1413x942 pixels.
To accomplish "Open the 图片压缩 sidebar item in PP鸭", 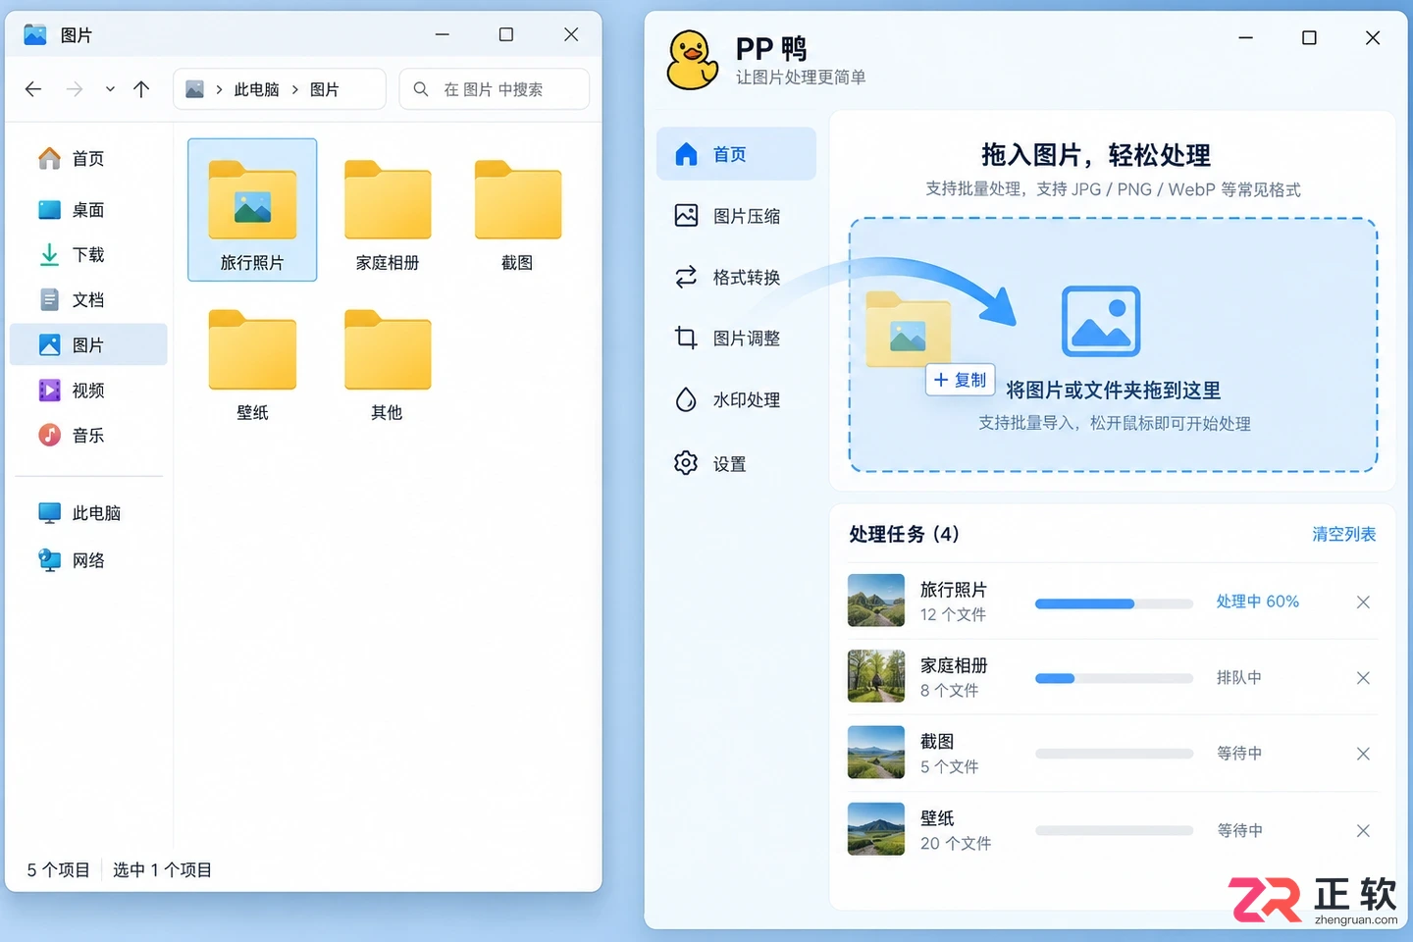I will (x=735, y=216).
